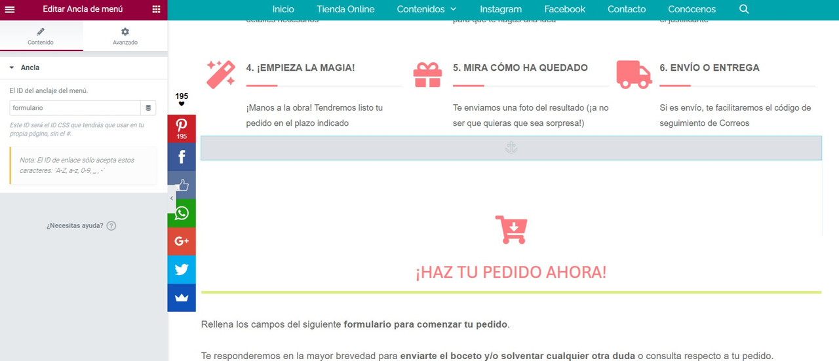This screenshot has width=839, height=361.
Task: Click the 'Rellena los campos' paragraph
Action: 355,324
